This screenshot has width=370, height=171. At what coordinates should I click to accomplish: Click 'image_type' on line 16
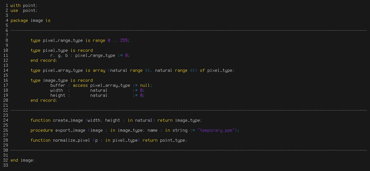click(55, 81)
